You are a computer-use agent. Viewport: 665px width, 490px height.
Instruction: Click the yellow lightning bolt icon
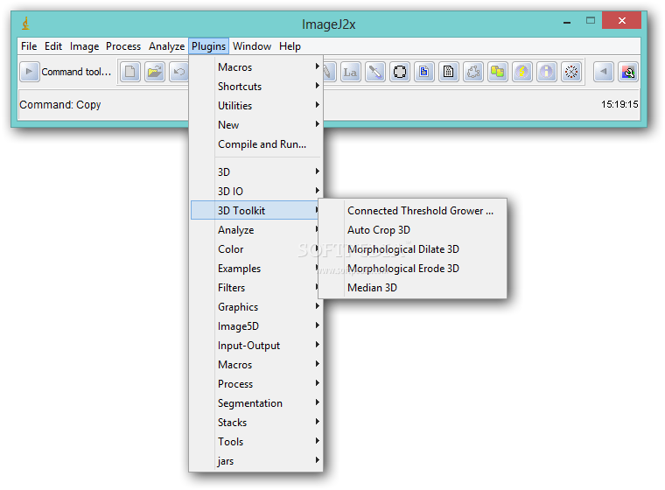pos(522,72)
